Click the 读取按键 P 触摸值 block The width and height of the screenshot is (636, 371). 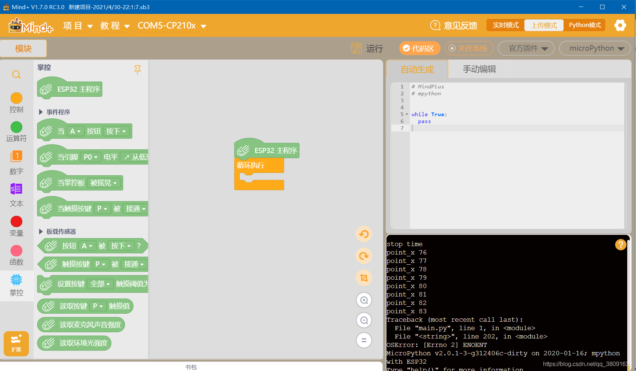(85, 306)
